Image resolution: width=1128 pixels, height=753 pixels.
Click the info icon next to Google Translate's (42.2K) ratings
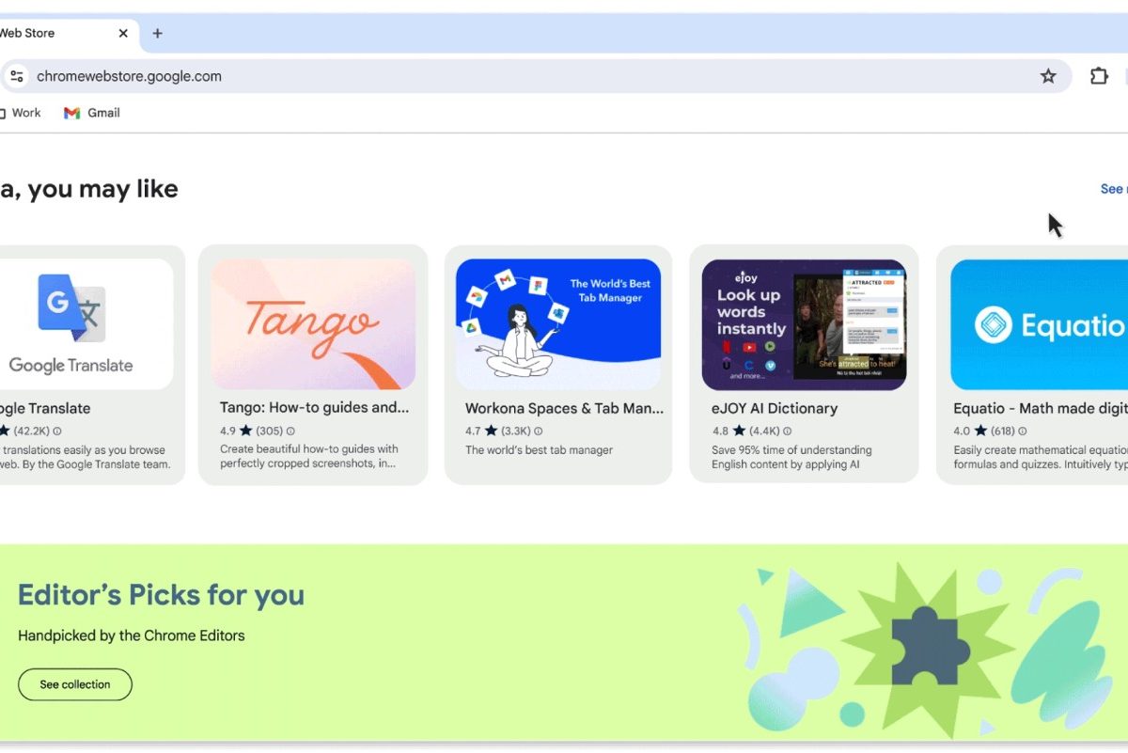[x=57, y=431]
